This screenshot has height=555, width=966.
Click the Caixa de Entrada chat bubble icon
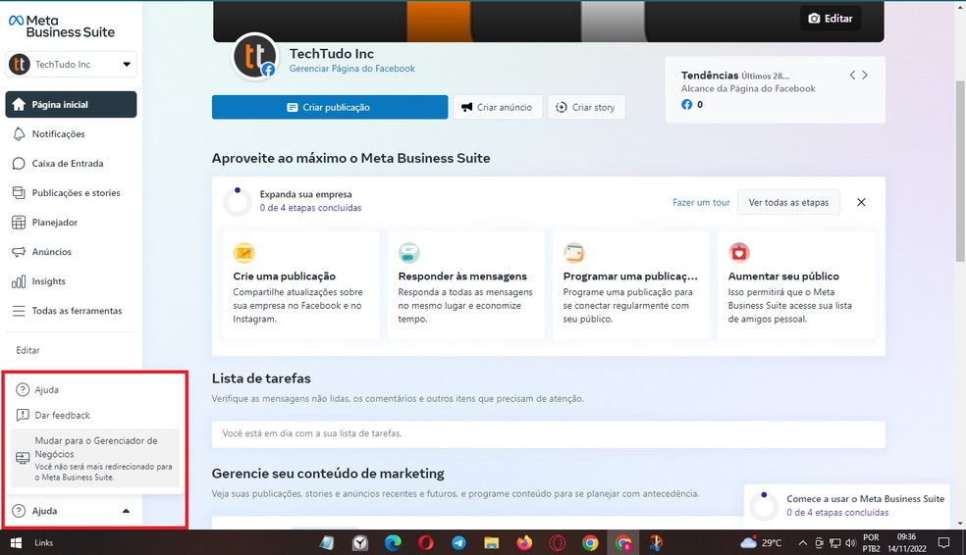click(x=19, y=164)
